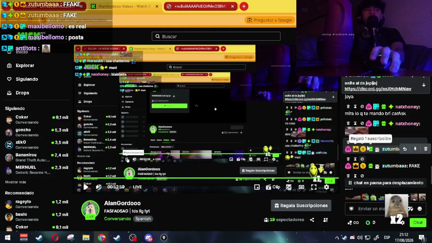Viewport: 432px width, 243px height.
Task: Toggle the mini player mode
Action: coord(257,187)
